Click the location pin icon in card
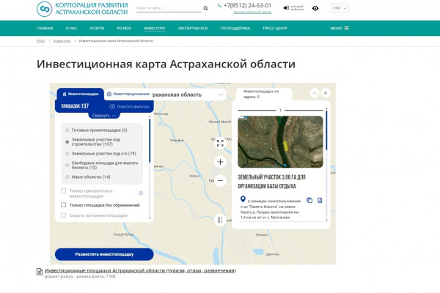The width and height of the screenshot is (440, 293). point(243,199)
